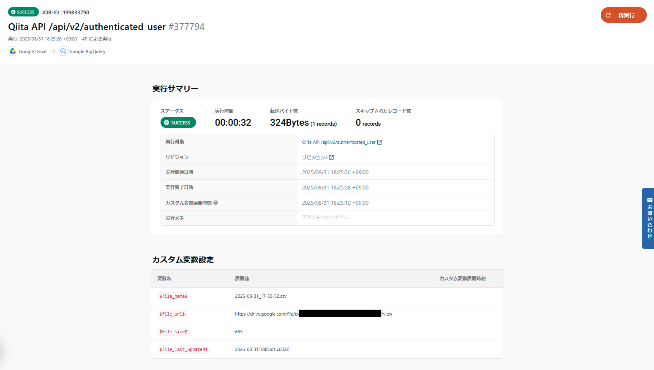Click the $file_url$ variable tag
The width and height of the screenshot is (654, 370).
[x=172, y=314]
